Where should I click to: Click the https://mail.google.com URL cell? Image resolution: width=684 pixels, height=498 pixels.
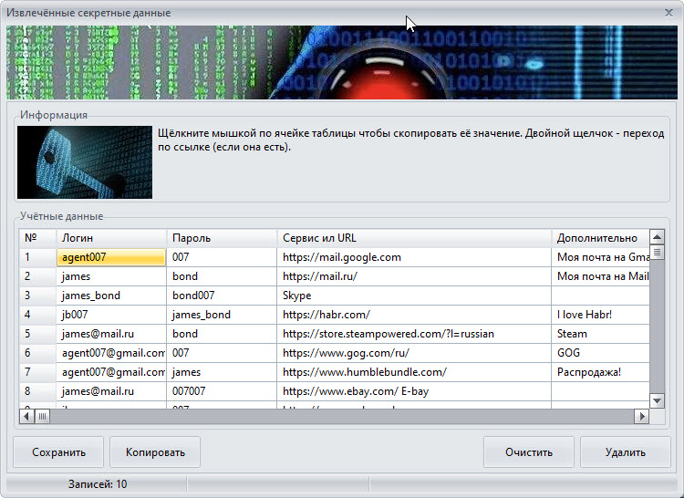click(x=414, y=257)
